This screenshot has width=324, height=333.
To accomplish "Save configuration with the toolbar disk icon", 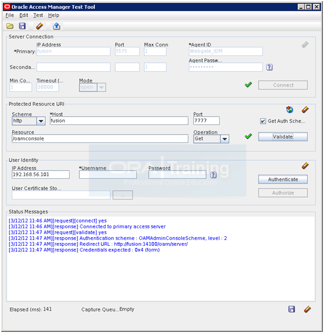I will (22, 26).
